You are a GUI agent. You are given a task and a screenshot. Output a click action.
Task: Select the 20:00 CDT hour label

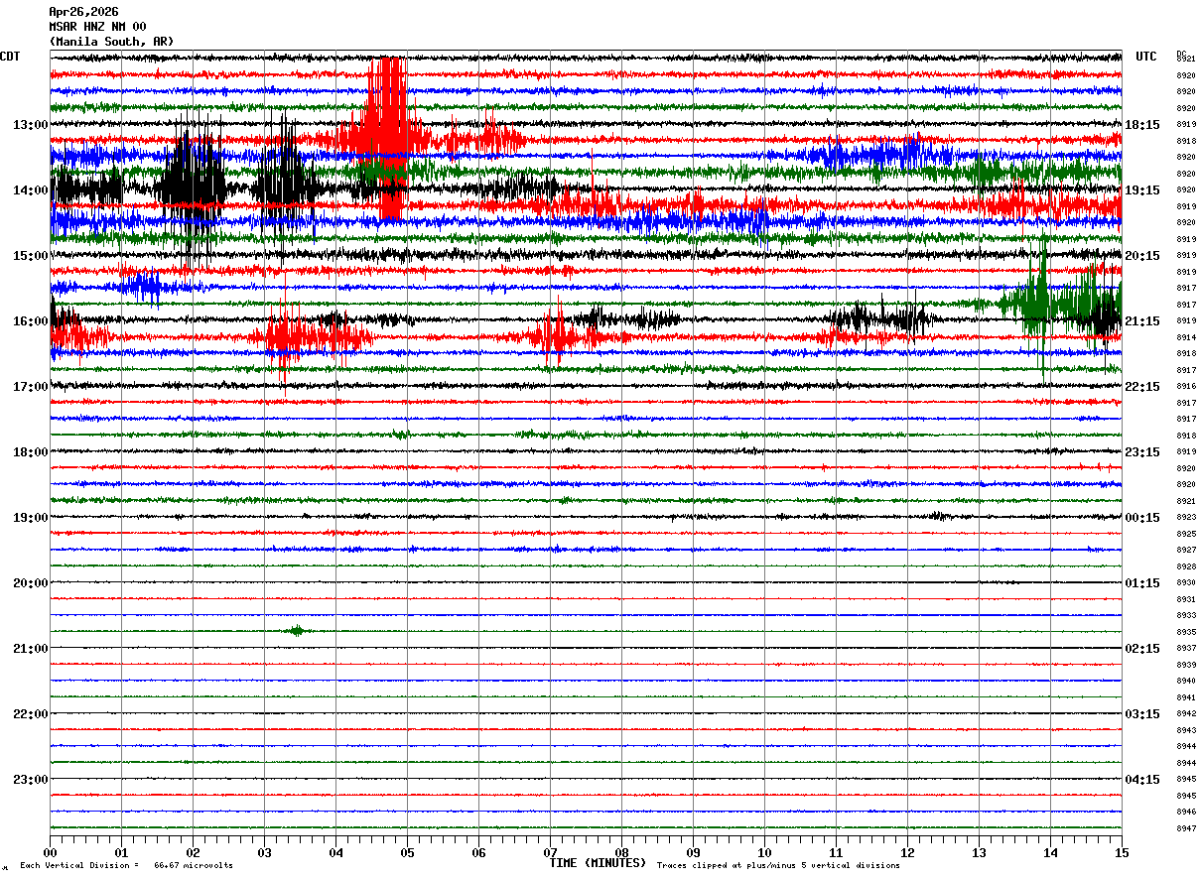click(x=30, y=583)
